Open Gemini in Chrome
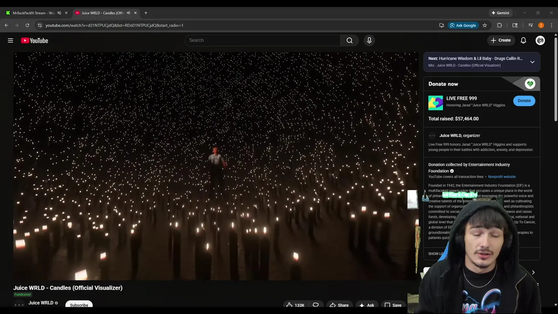 500,13
